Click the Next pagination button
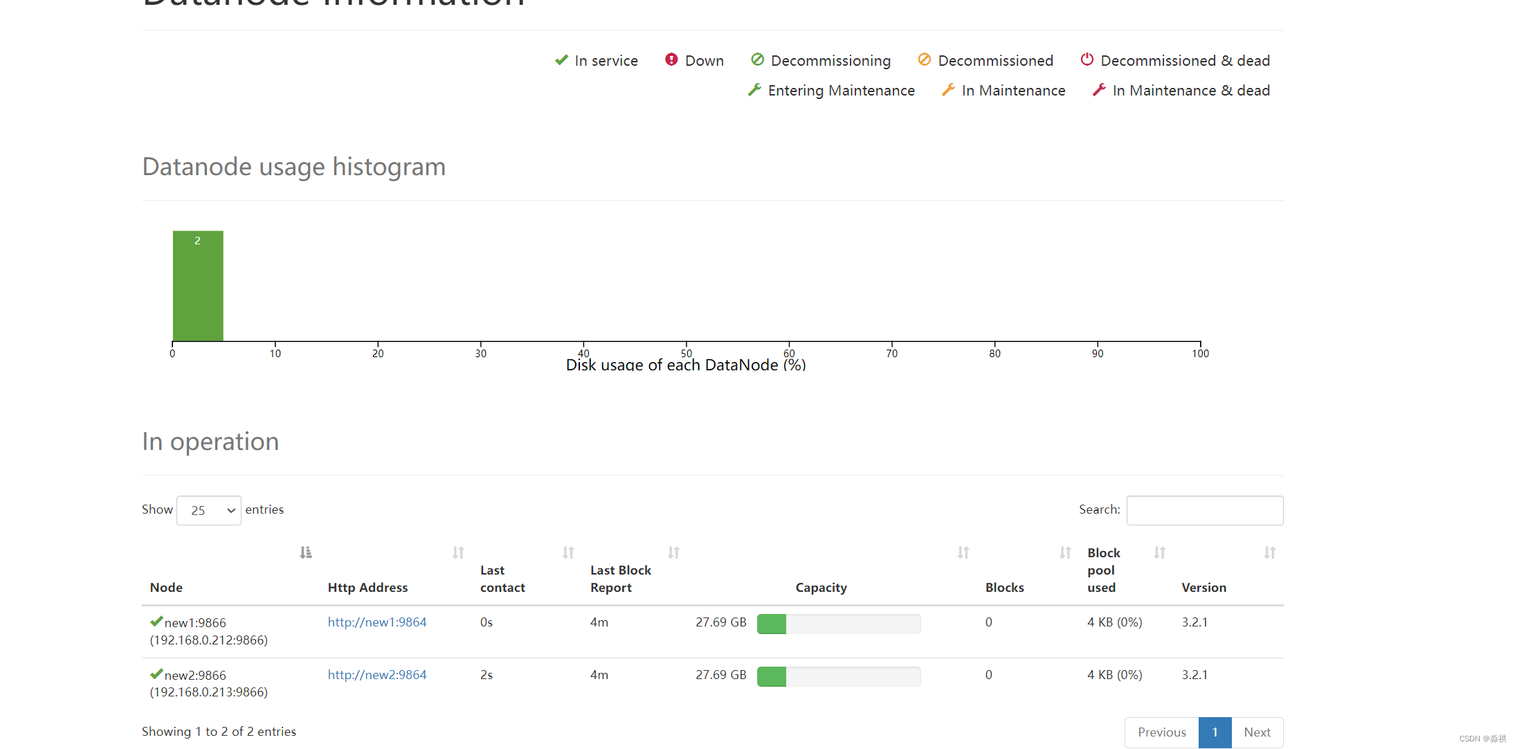1517x749 pixels. (x=1257, y=732)
